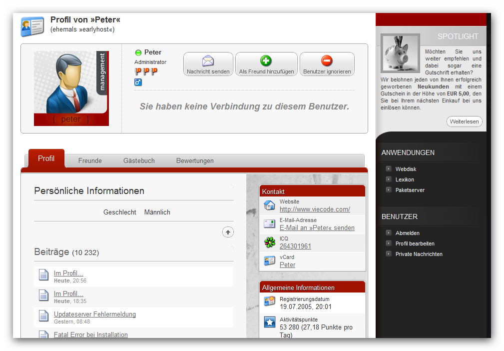Click Peter's avatar image
This screenshot has width=504, height=351.
71,88
